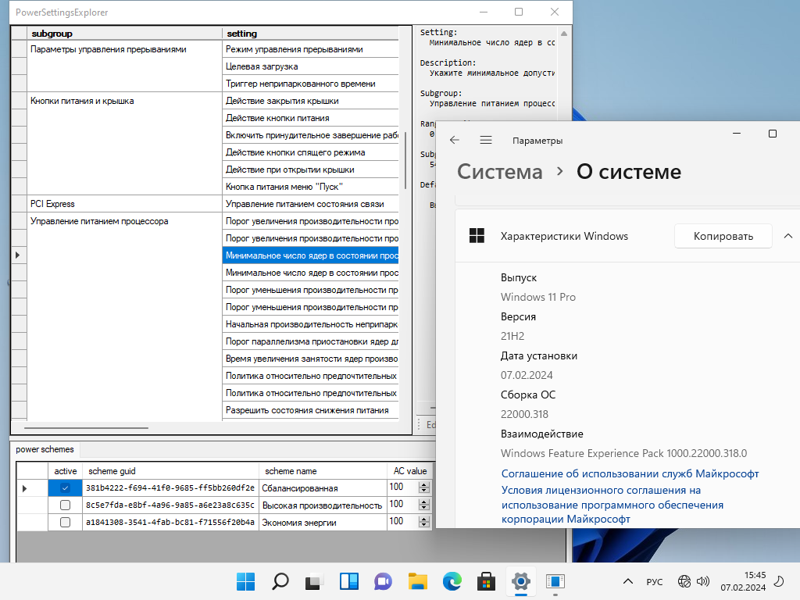The width and height of the screenshot is (800, 600).
Task: Select the Целевая загрузка row
Action: point(310,66)
